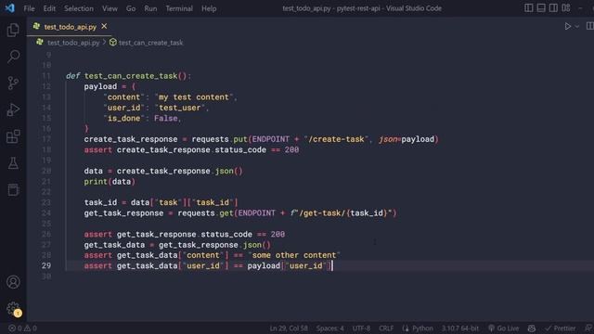Click the "/create-task" string
Viewport: 594px width, 334px height.
click(x=336, y=139)
